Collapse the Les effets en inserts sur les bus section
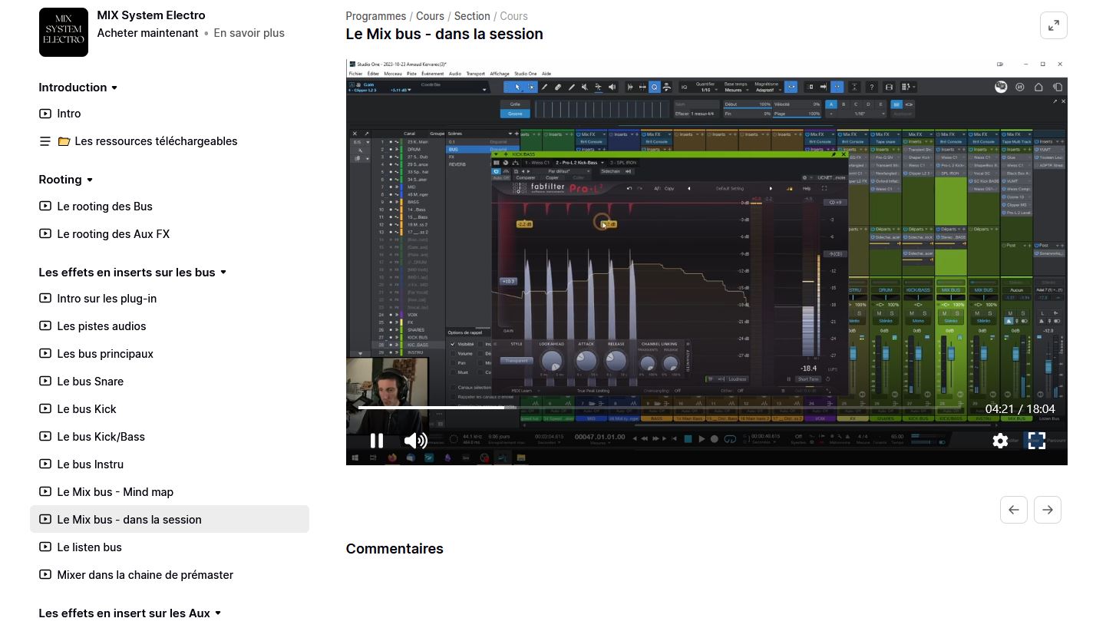Image resolution: width=1106 pixels, height=628 pixels. (223, 272)
